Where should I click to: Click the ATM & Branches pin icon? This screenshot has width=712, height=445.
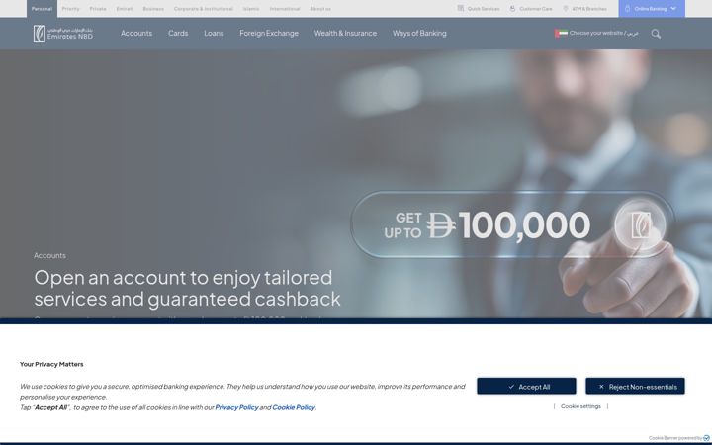tap(566, 8)
